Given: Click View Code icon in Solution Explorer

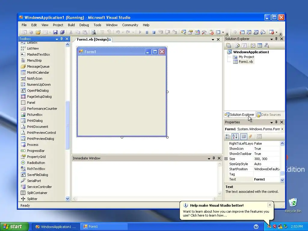Looking at the screenshot, I should pyautogui.click(x=253, y=46).
